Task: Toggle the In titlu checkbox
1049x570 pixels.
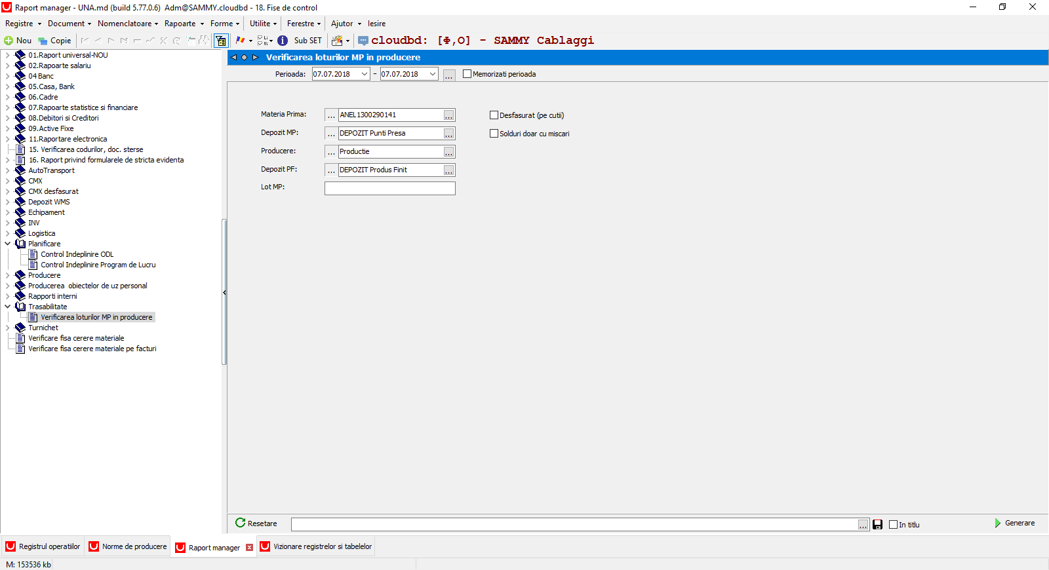Action: [x=893, y=525]
